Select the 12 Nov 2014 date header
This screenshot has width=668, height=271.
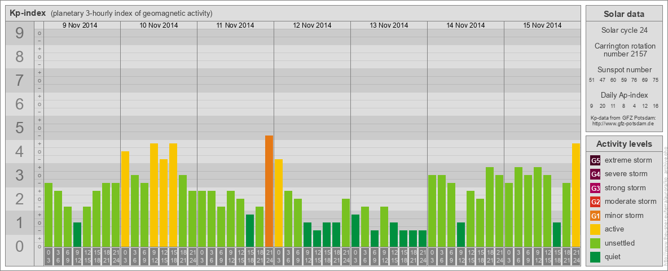[312, 25]
